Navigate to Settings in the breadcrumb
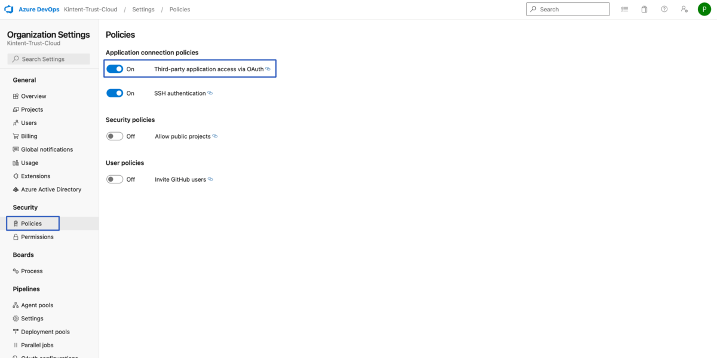The height and width of the screenshot is (358, 717). click(142, 9)
